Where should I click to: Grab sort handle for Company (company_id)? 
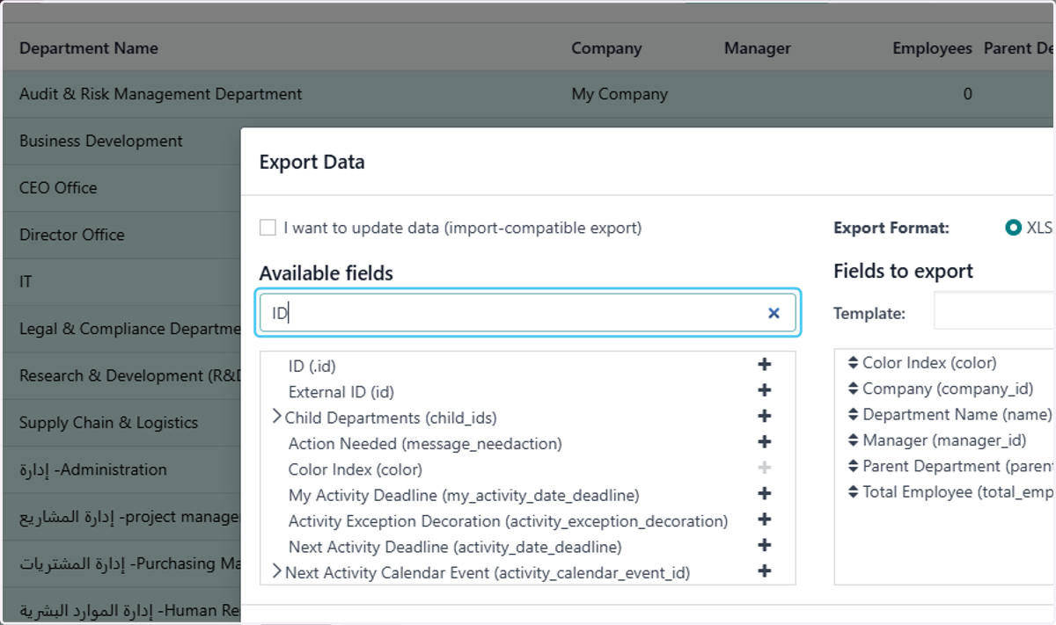[x=853, y=389]
